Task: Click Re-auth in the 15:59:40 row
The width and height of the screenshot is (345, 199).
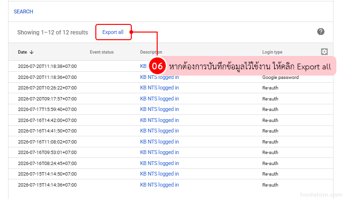Action: (x=270, y=110)
